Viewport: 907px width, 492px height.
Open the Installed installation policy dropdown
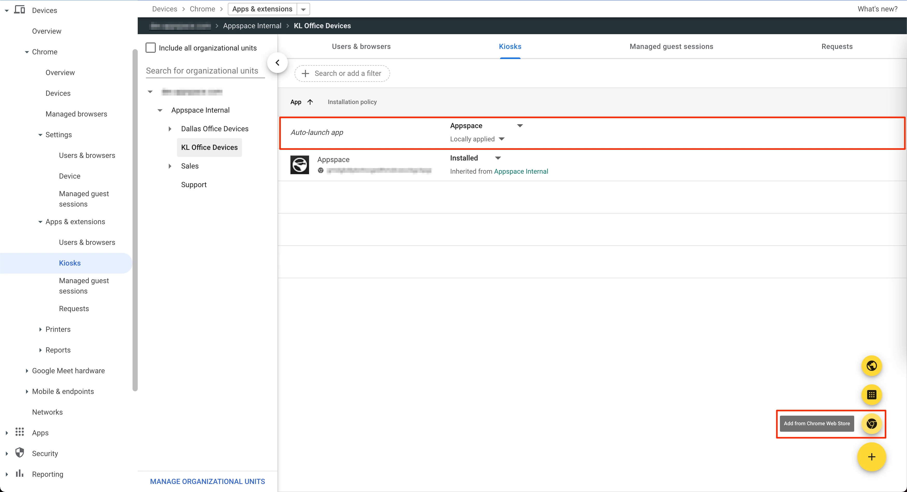[x=498, y=158]
